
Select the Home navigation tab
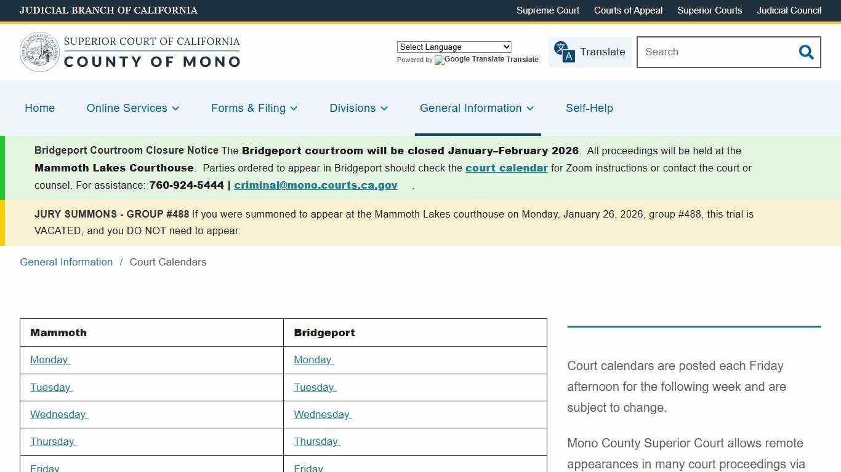(x=39, y=108)
